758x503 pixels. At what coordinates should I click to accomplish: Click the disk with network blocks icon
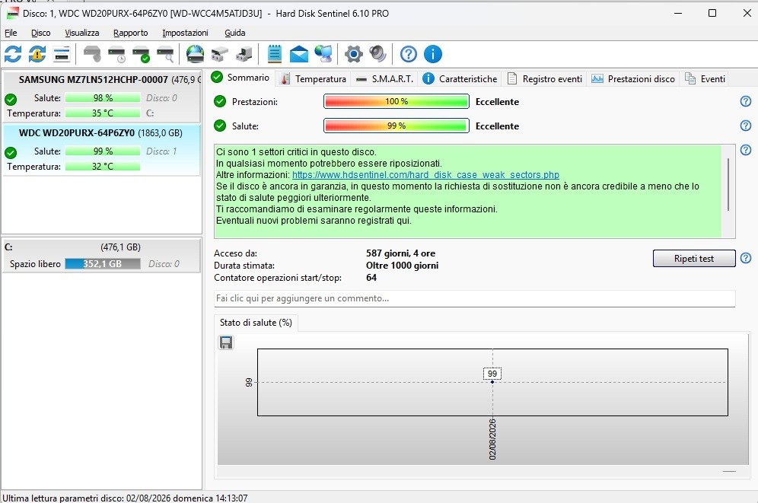point(219,54)
